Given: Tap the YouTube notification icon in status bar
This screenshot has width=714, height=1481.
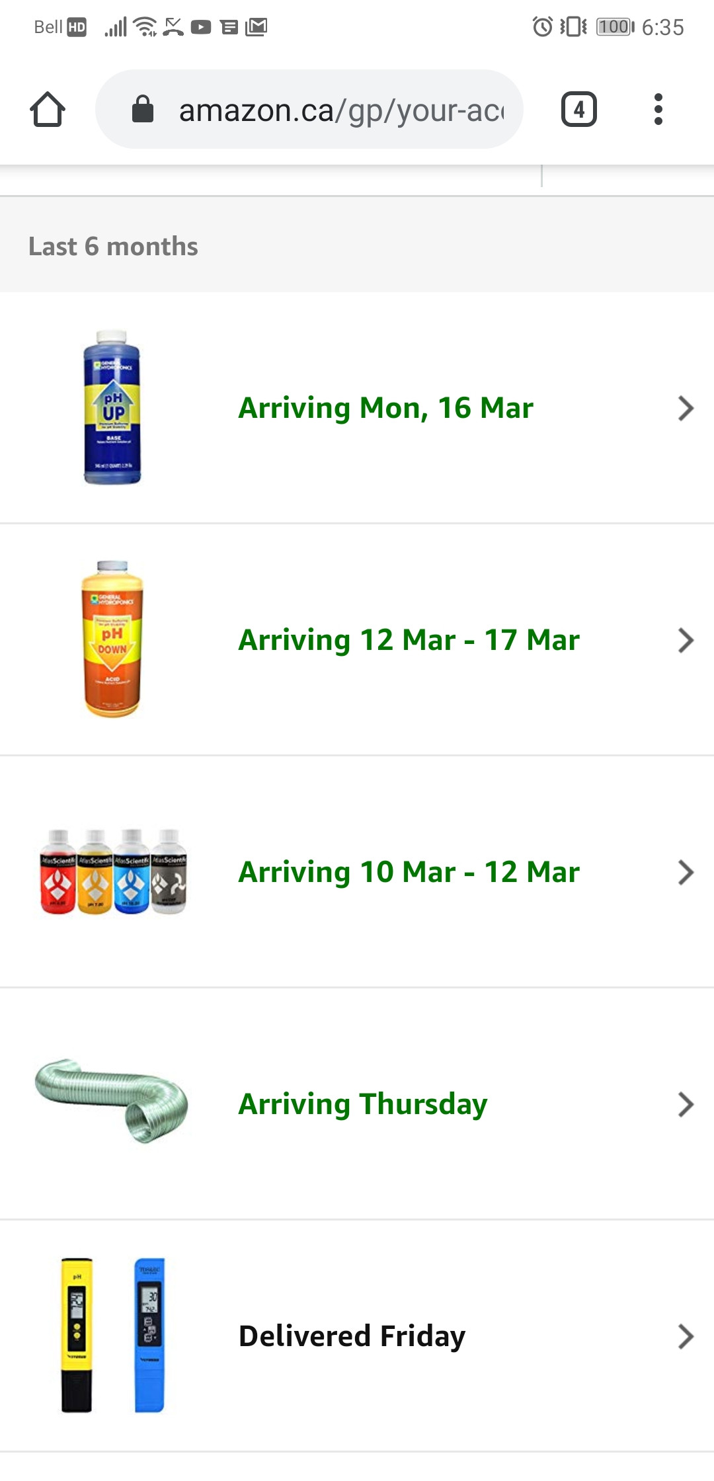Looking at the screenshot, I should pyautogui.click(x=201, y=27).
